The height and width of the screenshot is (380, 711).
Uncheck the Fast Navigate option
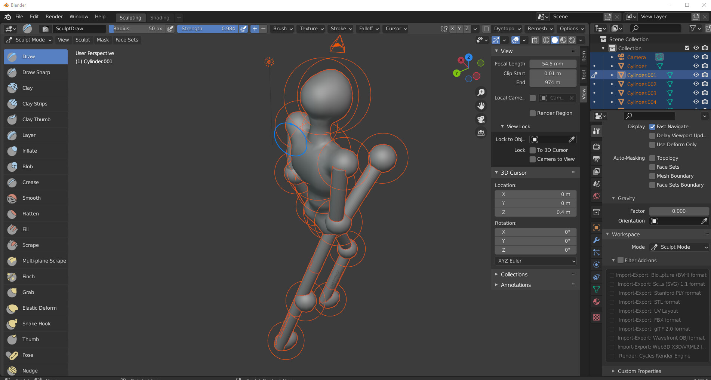(652, 126)
